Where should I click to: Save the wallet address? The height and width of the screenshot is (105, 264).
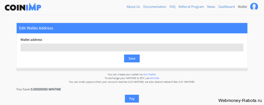point(132,59)
